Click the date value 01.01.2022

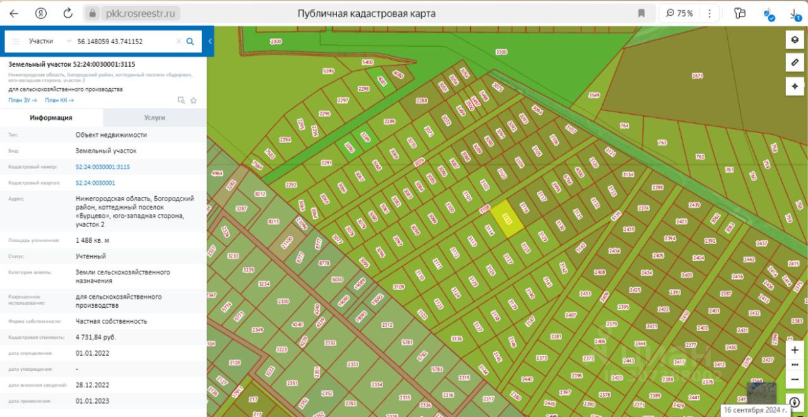coord(93,353)
